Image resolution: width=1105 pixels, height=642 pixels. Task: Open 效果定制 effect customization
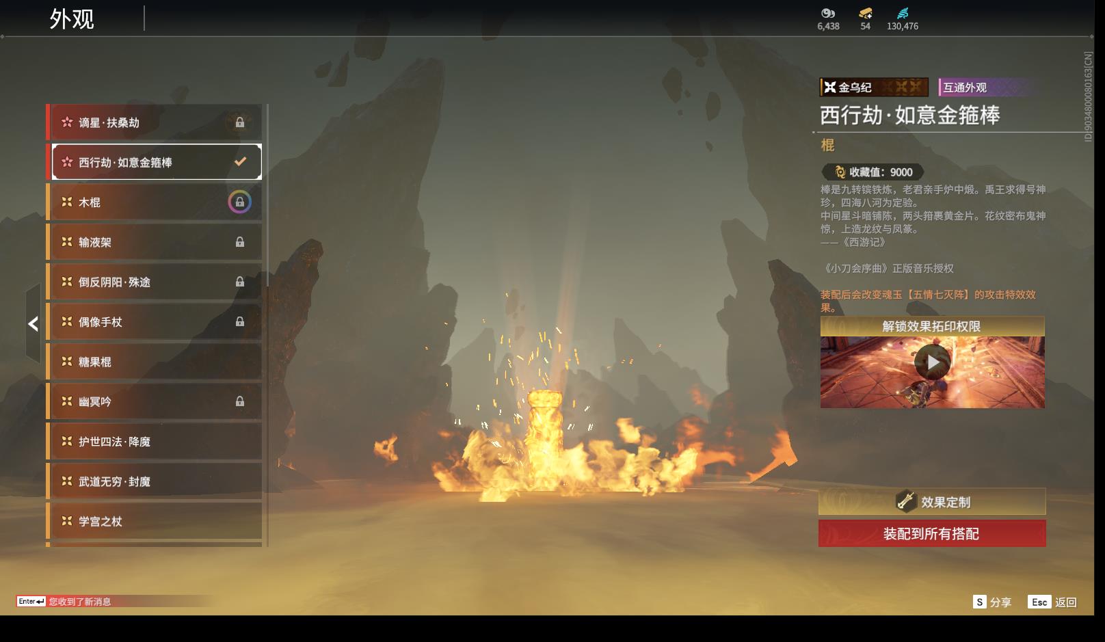(x=932, y=502)
